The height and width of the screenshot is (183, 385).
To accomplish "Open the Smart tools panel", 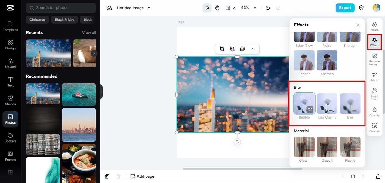I will [374, 94].
